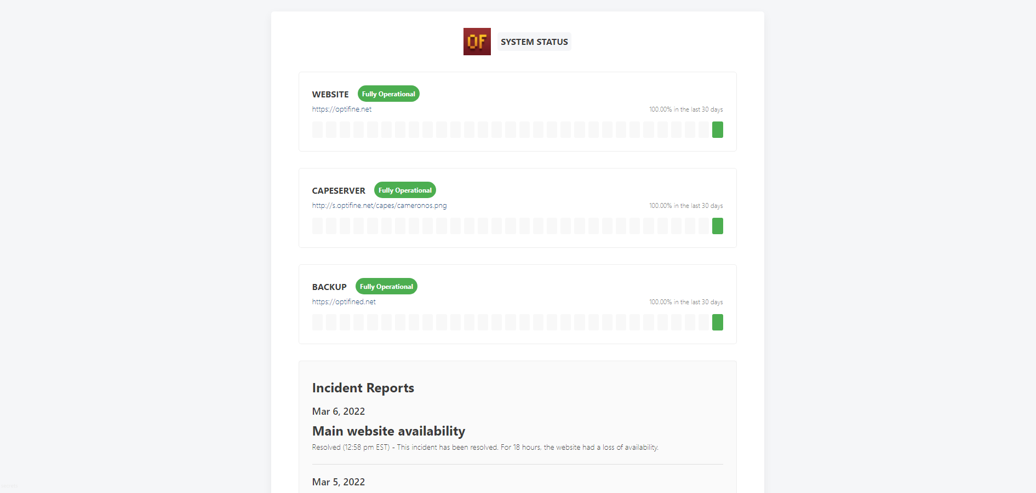
Task: Click the CAPESERVER monitor title
Action: click(x=339, y=190)
